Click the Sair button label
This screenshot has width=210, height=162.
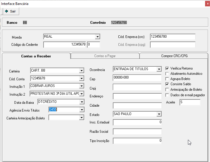pos(13,11)
